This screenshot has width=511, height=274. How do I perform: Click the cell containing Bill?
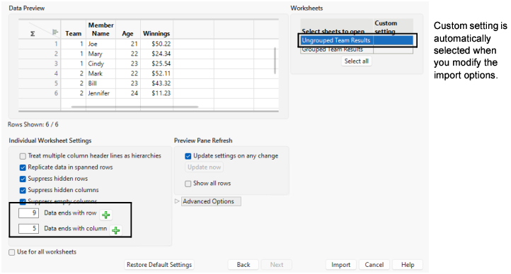tap(101, 83)
